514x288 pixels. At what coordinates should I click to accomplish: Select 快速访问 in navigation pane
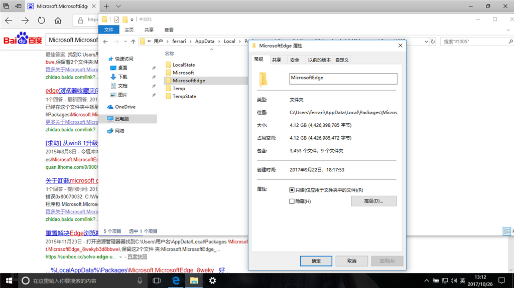(x=124, y=59)
